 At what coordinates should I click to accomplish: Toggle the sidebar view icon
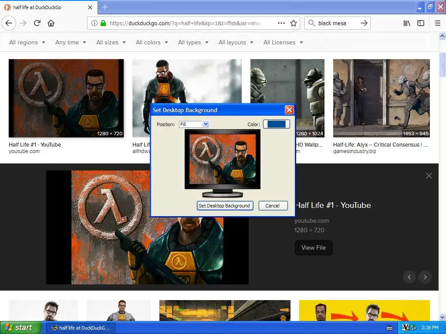(421, 23)
